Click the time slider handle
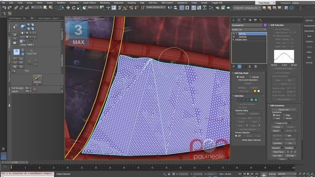The height and width of the screenshot is (177, 315). (x=14, y=162)
